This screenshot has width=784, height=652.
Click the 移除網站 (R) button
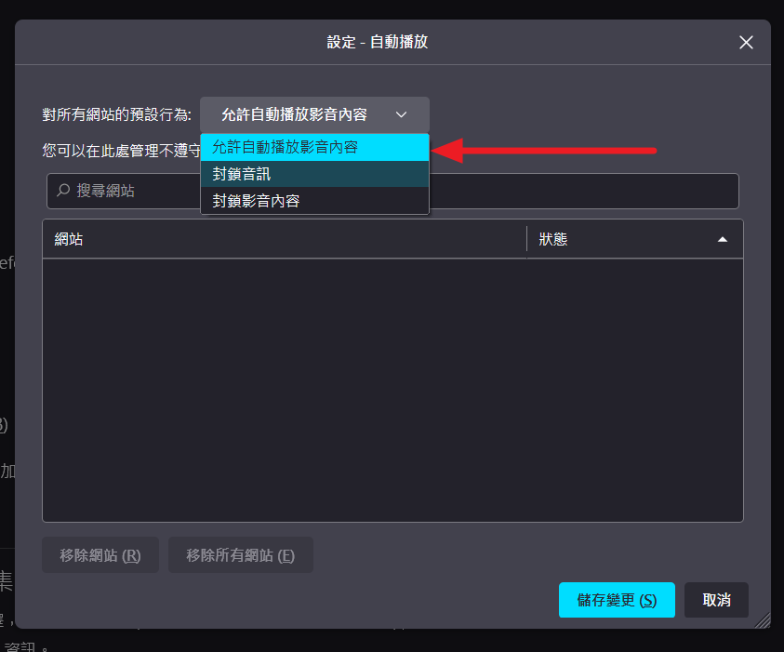(100, 555)
